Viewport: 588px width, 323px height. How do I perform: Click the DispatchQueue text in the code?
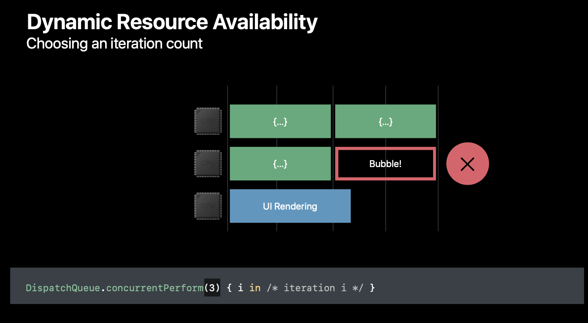63,288
